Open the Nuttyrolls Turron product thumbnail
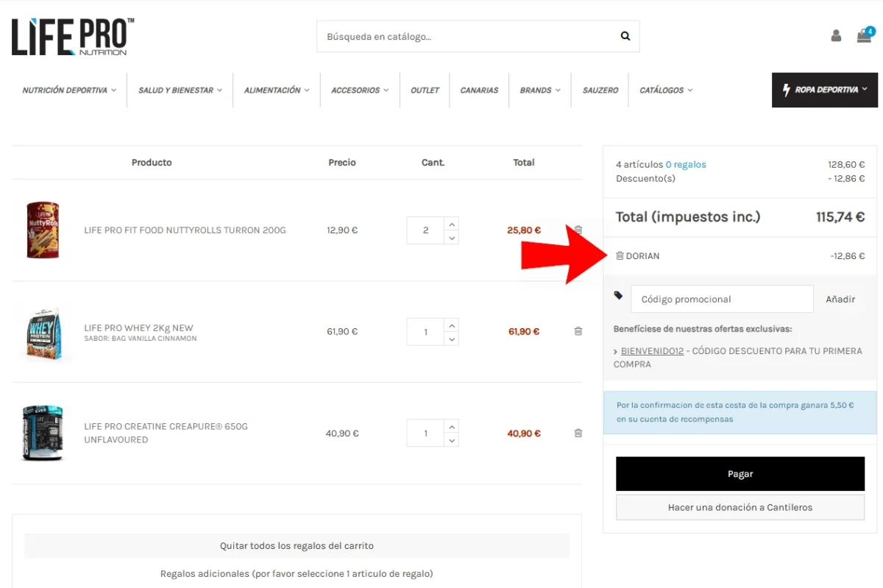Screen dimensions: 883x588 tap(43, 230)
